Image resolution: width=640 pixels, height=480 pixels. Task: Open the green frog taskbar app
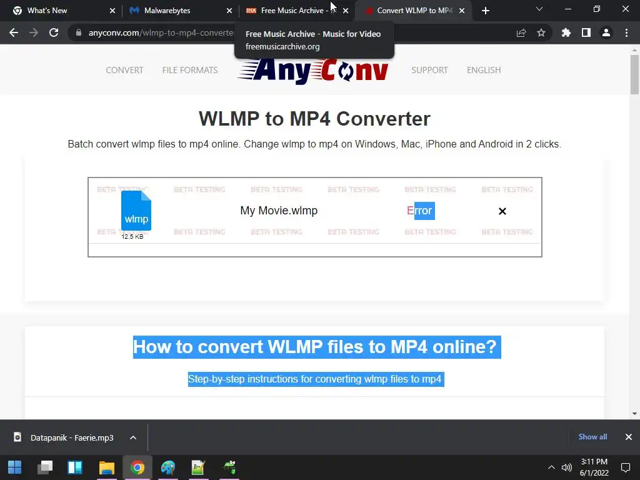click(229, 467)
